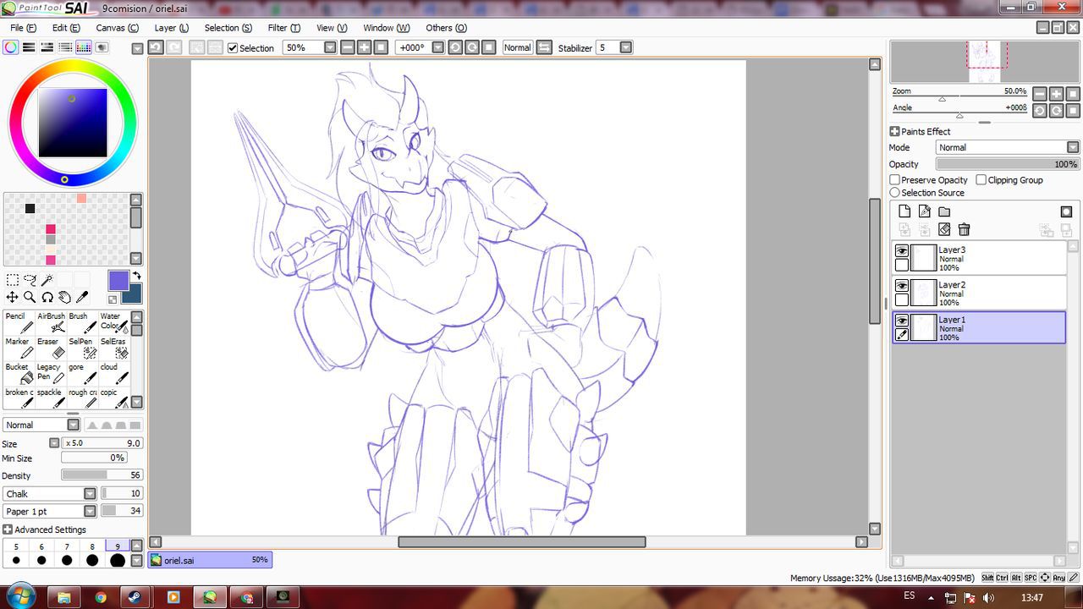
Task: Click the Normal view mode button
Action: (x=517, y=47)
